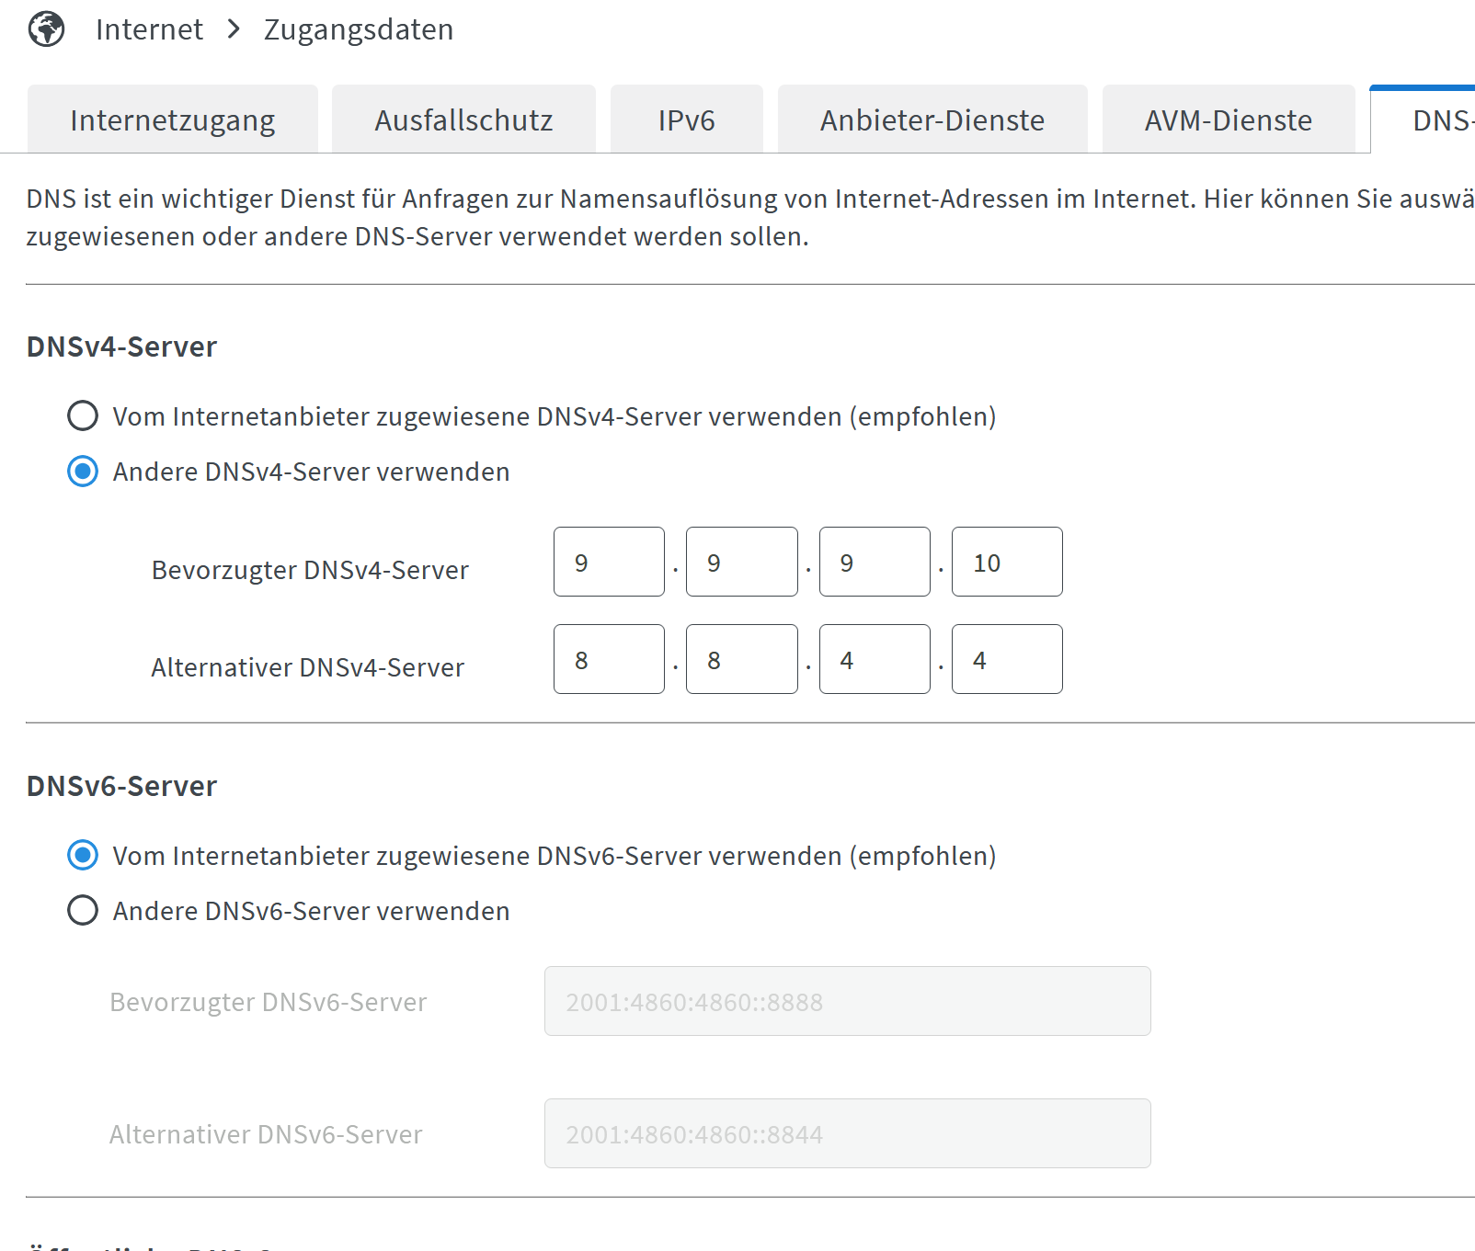Click the Alternativer DNSv6-Server field
The image size is (1475, 1251).
[x=848, y=1133]
